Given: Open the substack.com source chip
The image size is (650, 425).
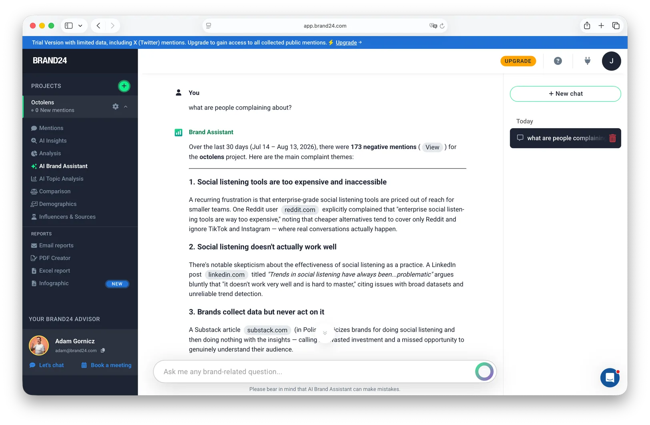Looking at the screenshot, I should coord(267,330).
